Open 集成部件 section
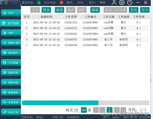 click(x=11, y=53)
